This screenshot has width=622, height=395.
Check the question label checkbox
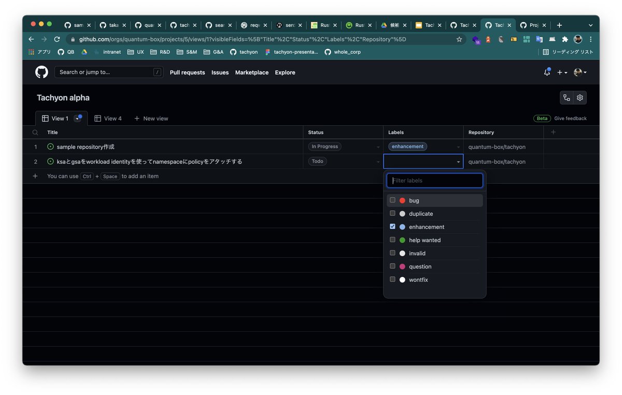pos(392,266)
